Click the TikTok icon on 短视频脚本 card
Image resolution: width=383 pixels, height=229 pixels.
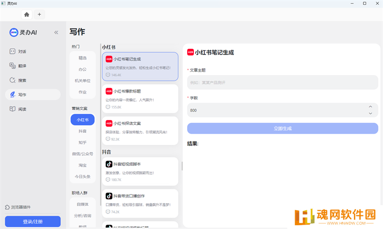point(109,164)
